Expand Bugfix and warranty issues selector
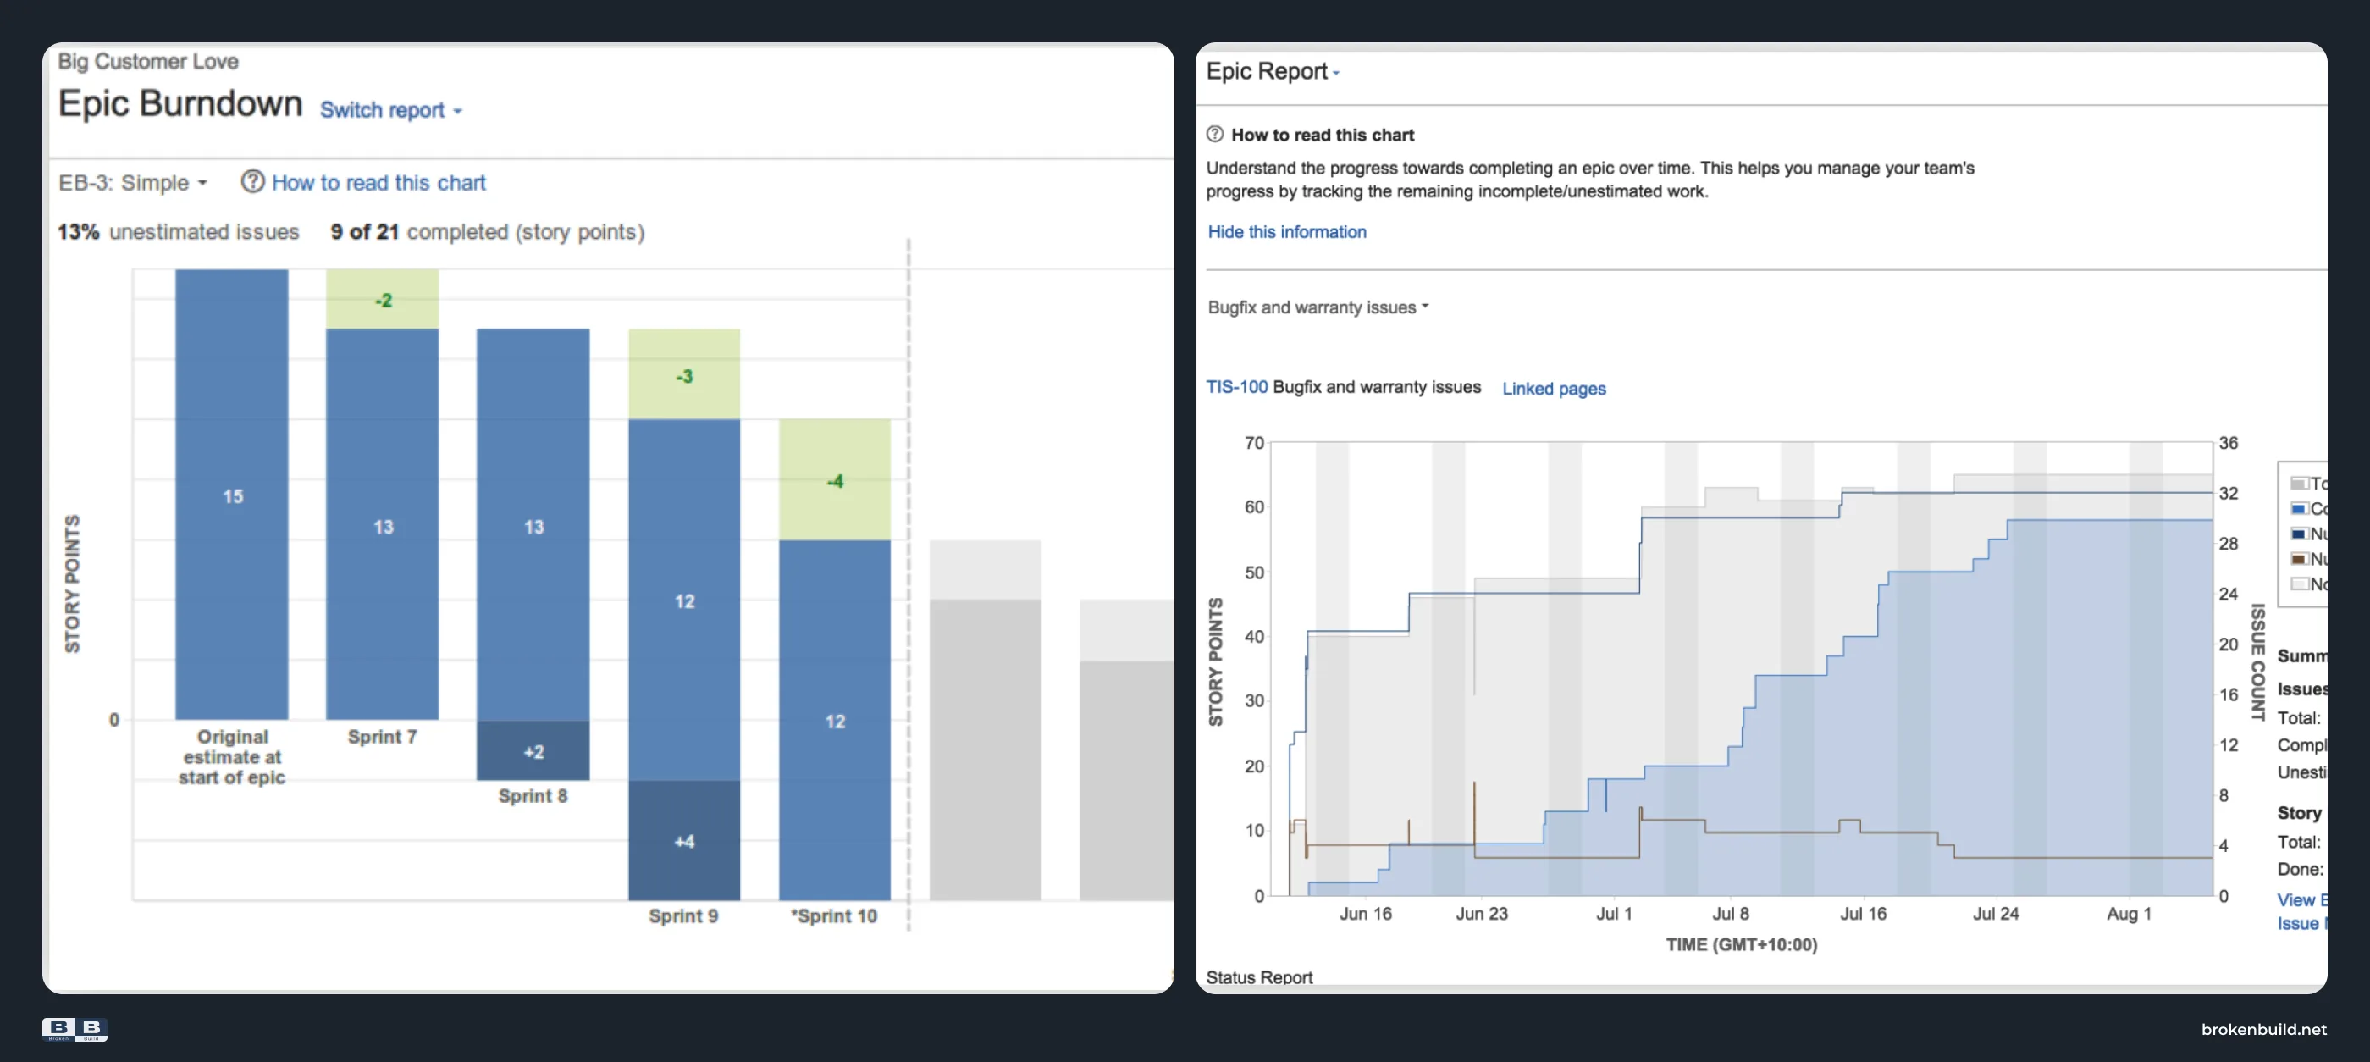 (x=1318, y=307)
